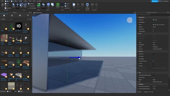Select Black background option
Image resolution: width=170 pixels, height=96 pixels.
coord(15,91)
